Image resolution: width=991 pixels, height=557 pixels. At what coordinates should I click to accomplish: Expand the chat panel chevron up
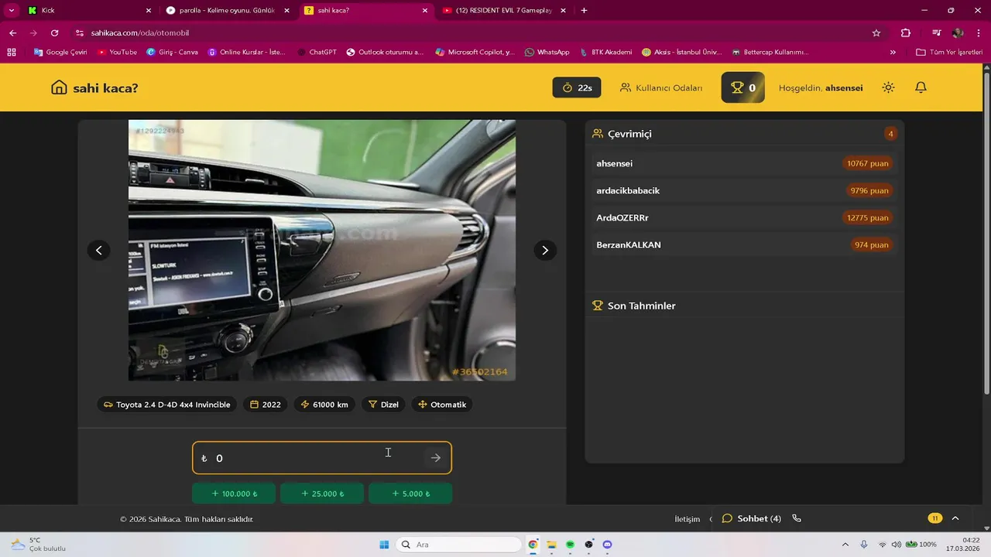[x=955, y=518]
